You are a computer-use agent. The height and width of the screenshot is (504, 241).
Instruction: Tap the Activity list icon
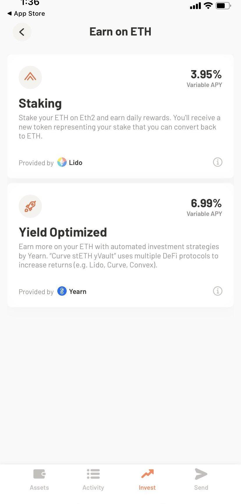pos(93,474)
